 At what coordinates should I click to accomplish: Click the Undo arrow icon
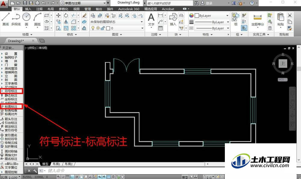[44, 3]
